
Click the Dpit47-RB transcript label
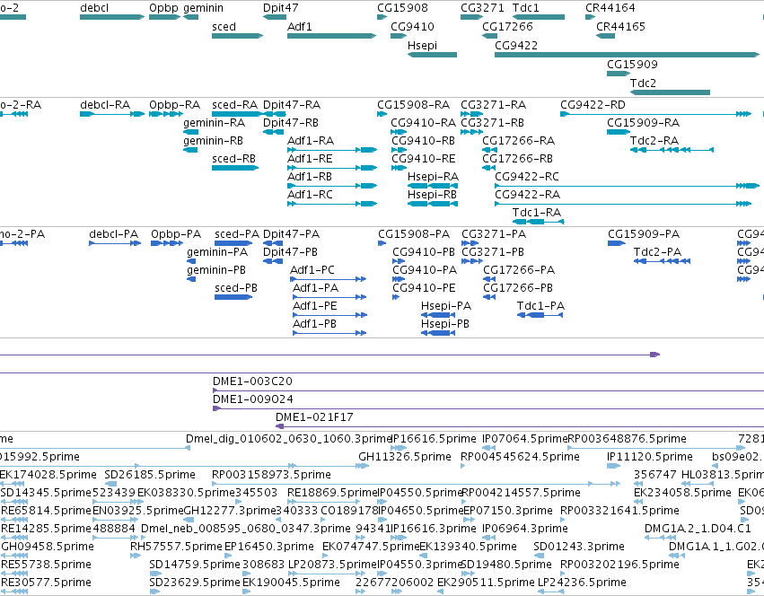(291, 123)
